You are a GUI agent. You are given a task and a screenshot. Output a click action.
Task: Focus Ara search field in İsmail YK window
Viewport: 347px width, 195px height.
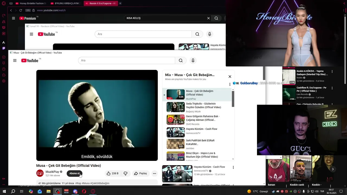tap(143, 34)
